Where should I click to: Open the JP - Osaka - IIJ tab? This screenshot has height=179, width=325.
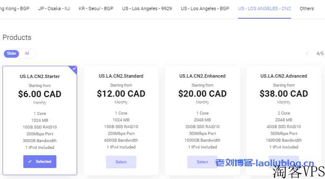[x=54, y=8]
